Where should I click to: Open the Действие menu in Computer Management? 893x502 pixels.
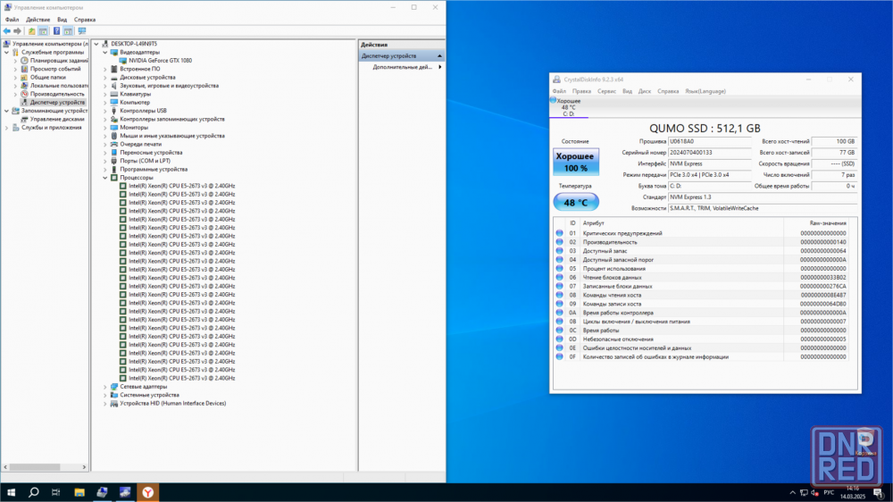[38, 19]
